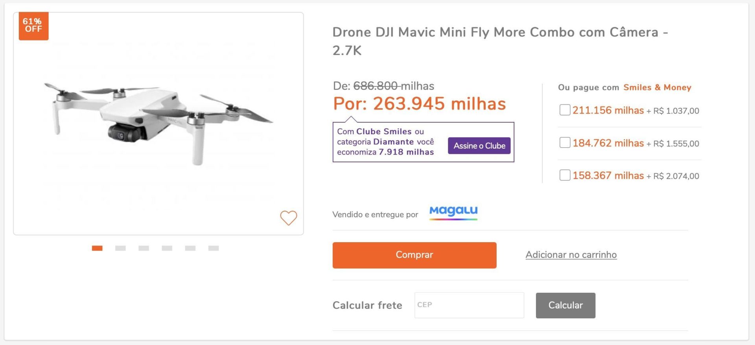
Task: Go to the third image indicator
Action: pyautogui.click(x=144, y=248)
